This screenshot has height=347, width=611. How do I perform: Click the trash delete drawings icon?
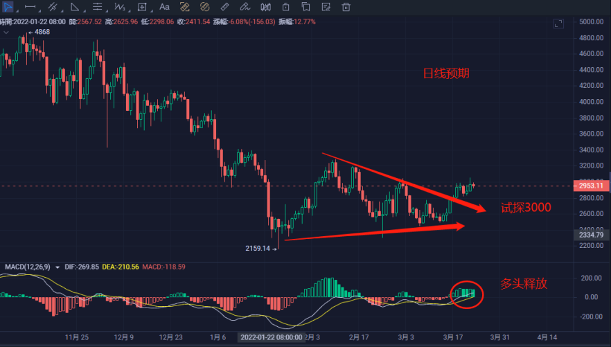(346, 7)
